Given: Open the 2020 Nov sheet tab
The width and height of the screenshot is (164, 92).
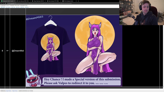Looking at the screenshot, I should pos(27,7).
